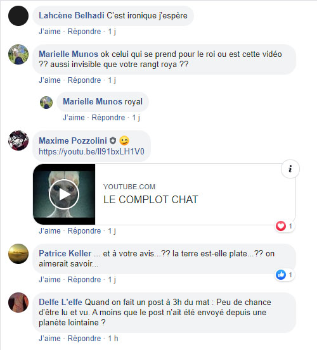The width and height of the screenshot is (317, 350).
Task: Open Maxime Pozzolini's profile picture
Action: click(x=18, y=141)
